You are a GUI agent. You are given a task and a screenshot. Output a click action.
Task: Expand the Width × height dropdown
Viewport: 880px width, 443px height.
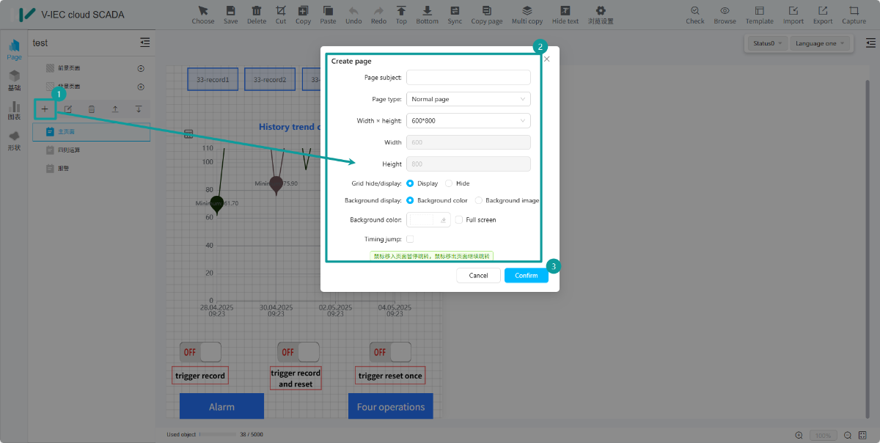click(468, 120)
